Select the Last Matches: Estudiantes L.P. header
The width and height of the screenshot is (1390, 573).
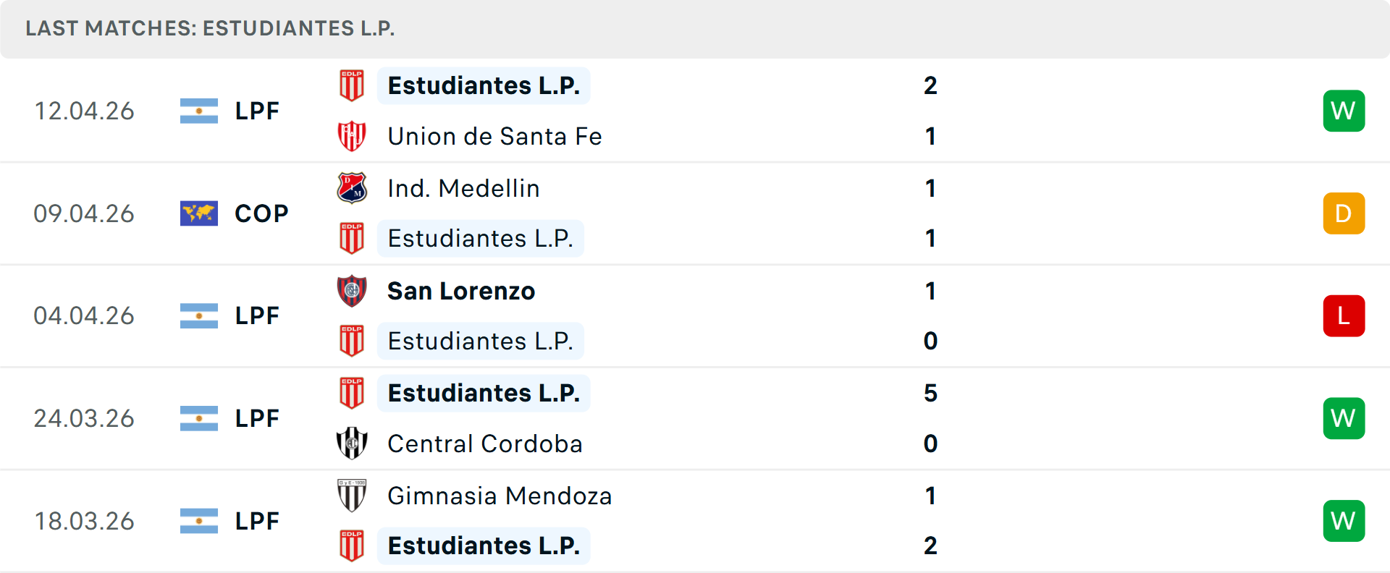pos(210,28)
